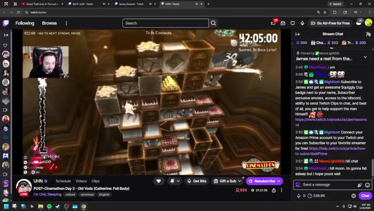Image resolution: width=374 pixels, height=211 pixels.
Task: Click Nightbot's name in the first 3:50 message
Action: (332, 82)
